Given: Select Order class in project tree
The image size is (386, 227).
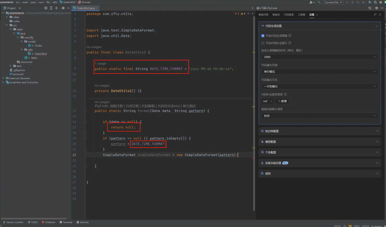Looking at the screenshot, I should click(x=38, y=46).
